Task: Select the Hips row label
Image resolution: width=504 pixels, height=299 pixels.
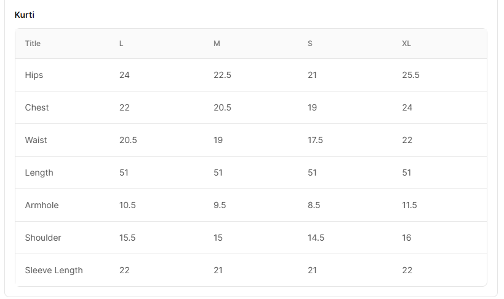Action: 34,75
